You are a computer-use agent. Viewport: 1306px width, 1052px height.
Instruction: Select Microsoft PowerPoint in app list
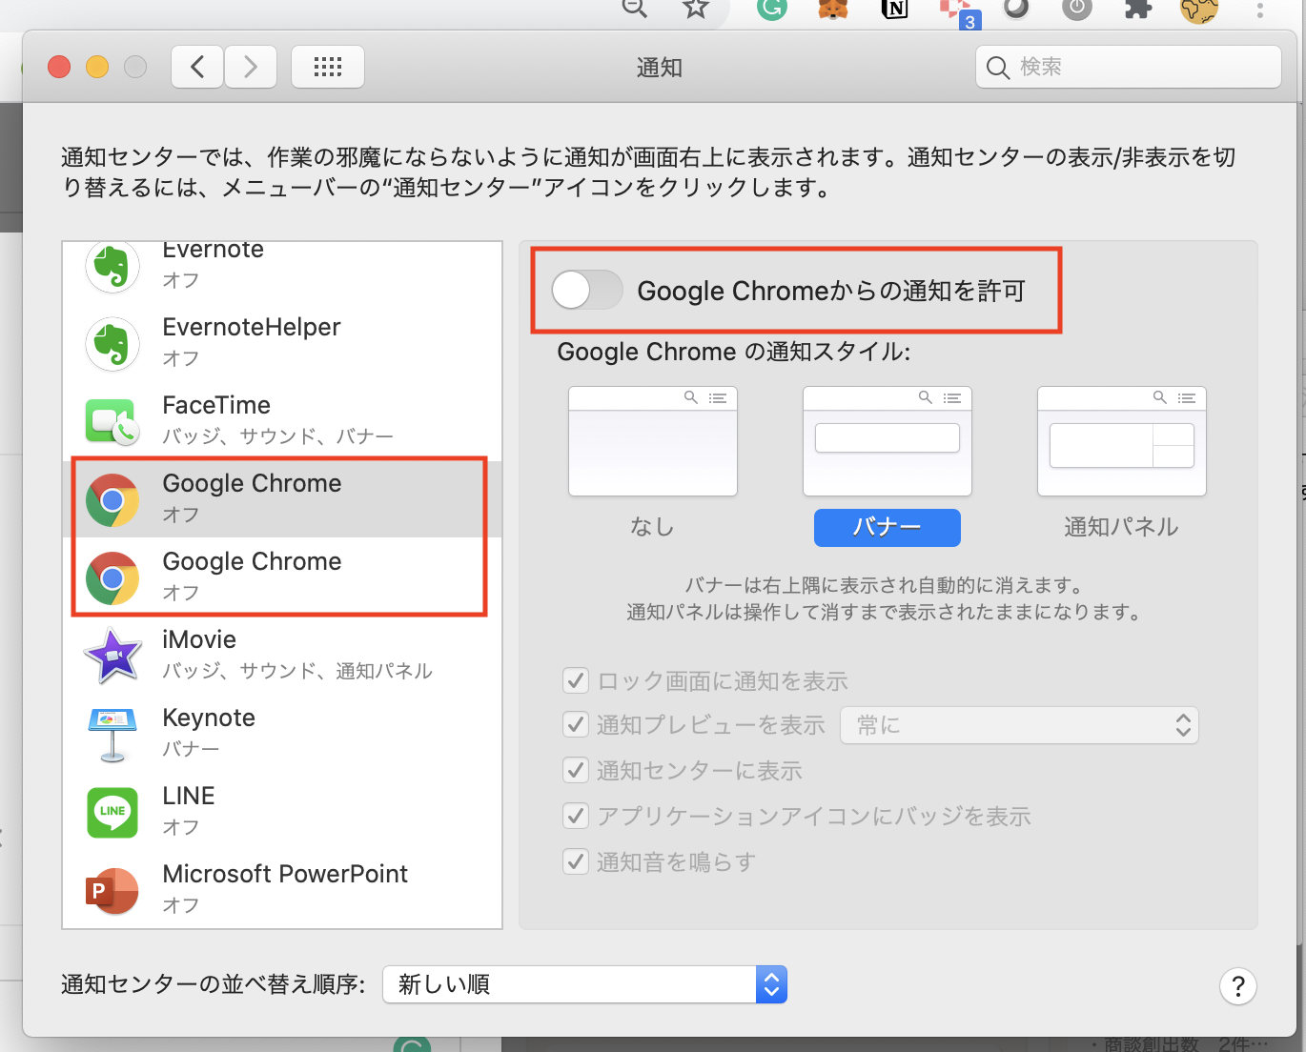tap(282, 889)
